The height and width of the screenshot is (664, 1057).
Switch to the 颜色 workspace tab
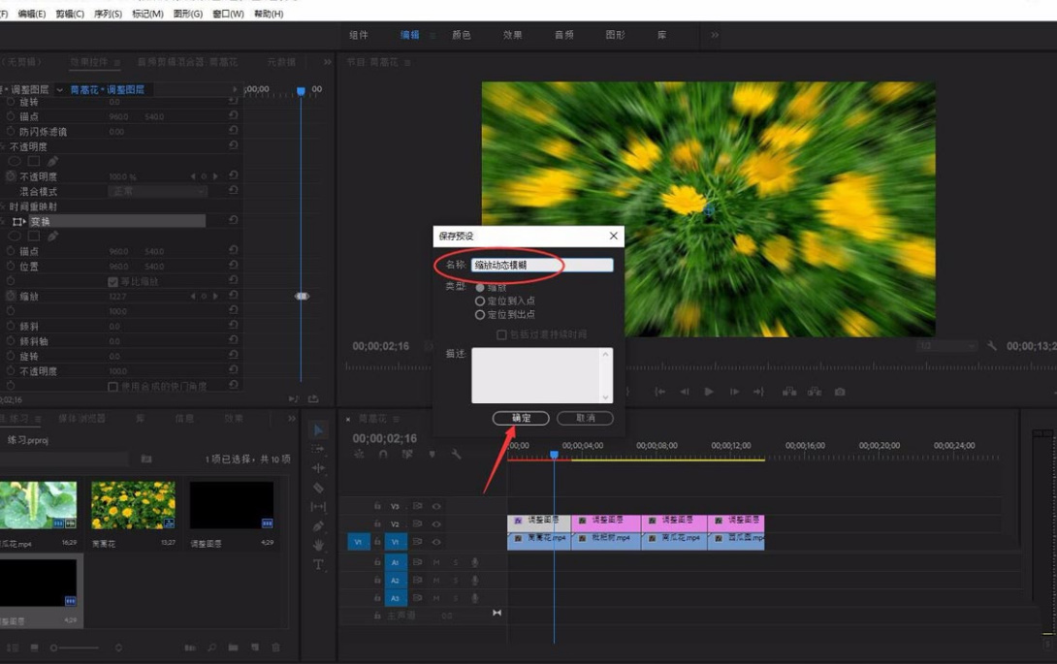[462, 35]
